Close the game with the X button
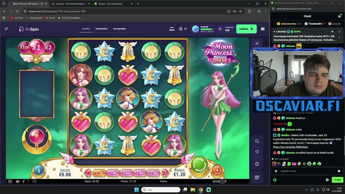 [257, 43]
